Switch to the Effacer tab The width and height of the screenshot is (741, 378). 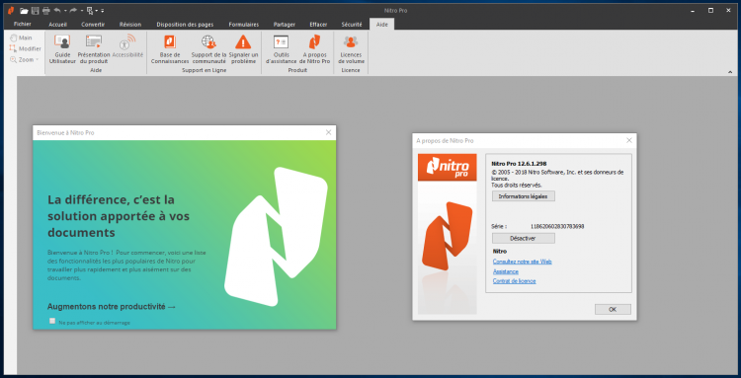318,24
